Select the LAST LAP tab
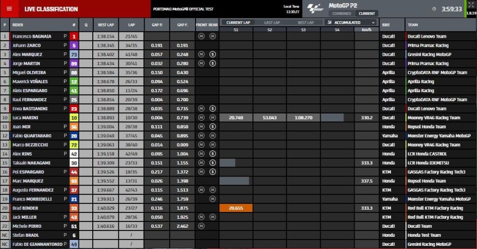Screen dimensions: 477x249 click(x=272, y=22)
